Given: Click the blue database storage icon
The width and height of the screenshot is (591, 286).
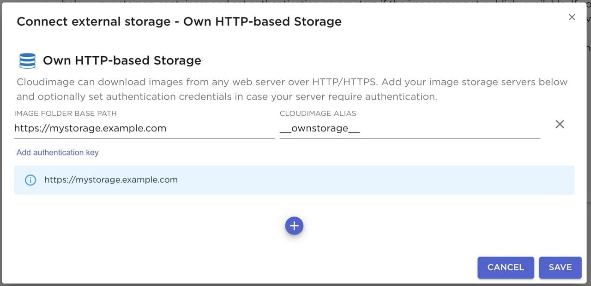Looking at the screenshot, I should pyautogui.click(x=27, y=61).
